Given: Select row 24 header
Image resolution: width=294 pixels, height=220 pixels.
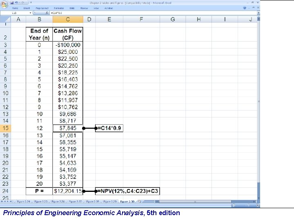Looking at the screenshot, I should (x=5, y=191).
